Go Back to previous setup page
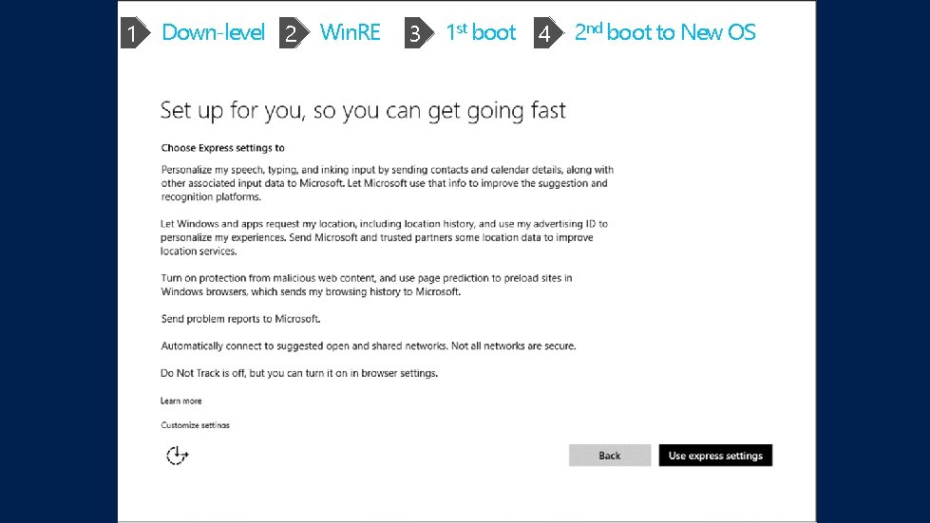Screen dimensions: 930x523 (610, 456)
